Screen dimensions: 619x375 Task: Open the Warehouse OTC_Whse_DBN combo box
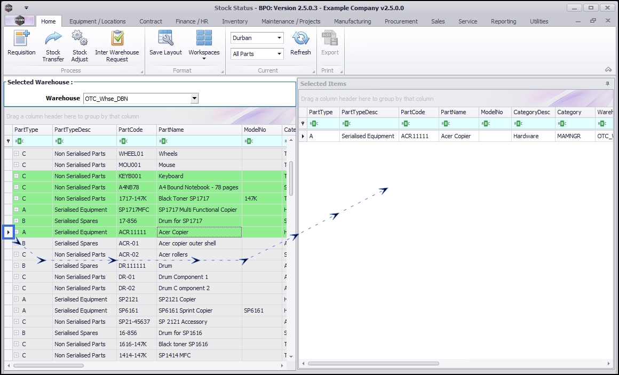(x=141, y=99)
